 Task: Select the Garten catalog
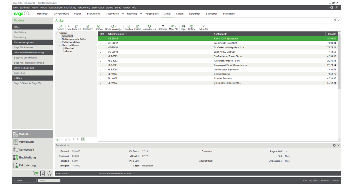pos(69,51)
